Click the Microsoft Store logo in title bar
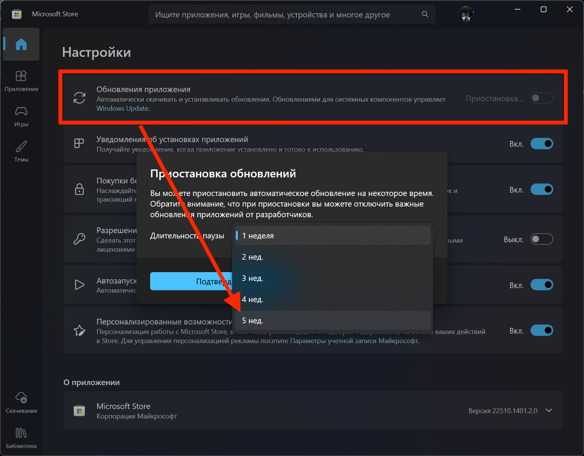This screenshot has width=584, height=456. [x=17, y=14]
